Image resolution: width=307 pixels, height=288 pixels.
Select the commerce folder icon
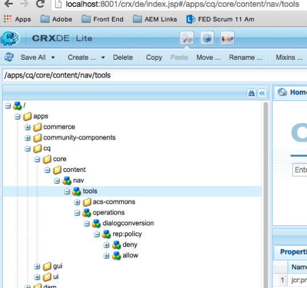click(37, 127)
